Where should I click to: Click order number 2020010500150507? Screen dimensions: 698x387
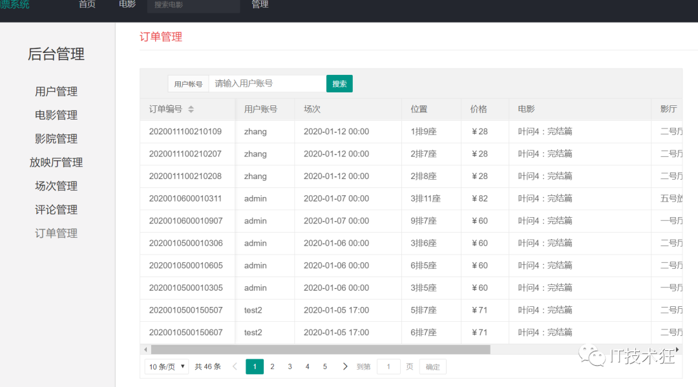185,310
